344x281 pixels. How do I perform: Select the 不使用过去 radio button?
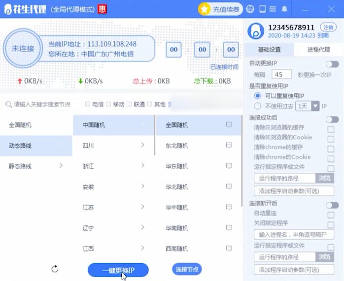click(258, 106)
